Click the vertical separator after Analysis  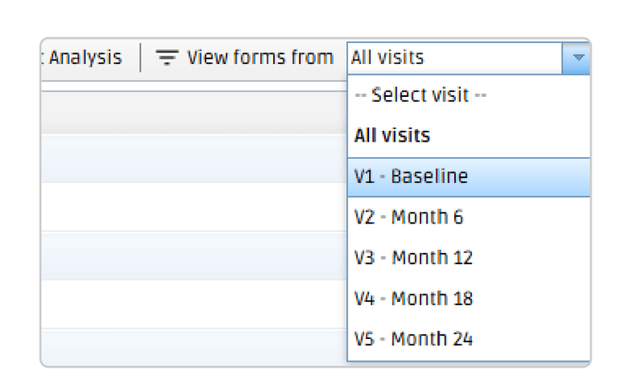click(141, 58)
